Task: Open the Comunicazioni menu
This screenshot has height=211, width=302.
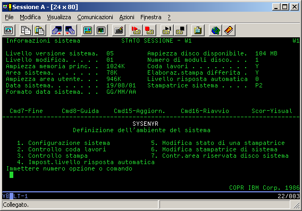Action: 95,17
